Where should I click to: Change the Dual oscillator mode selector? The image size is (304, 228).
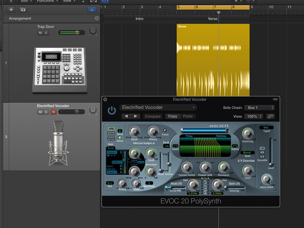(x=111, y=148)
